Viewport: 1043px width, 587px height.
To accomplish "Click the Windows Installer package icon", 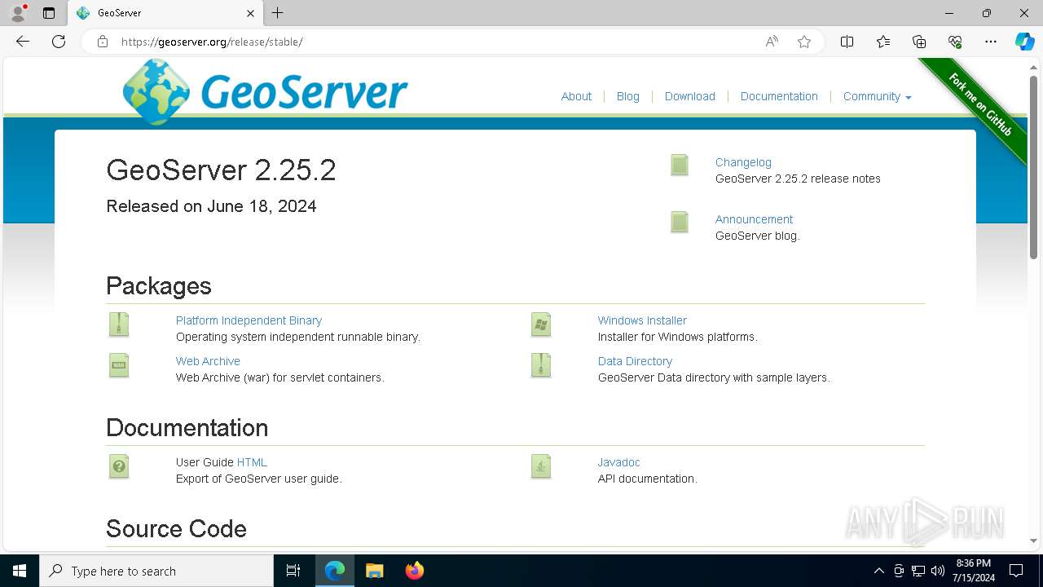I will [541, 324].
